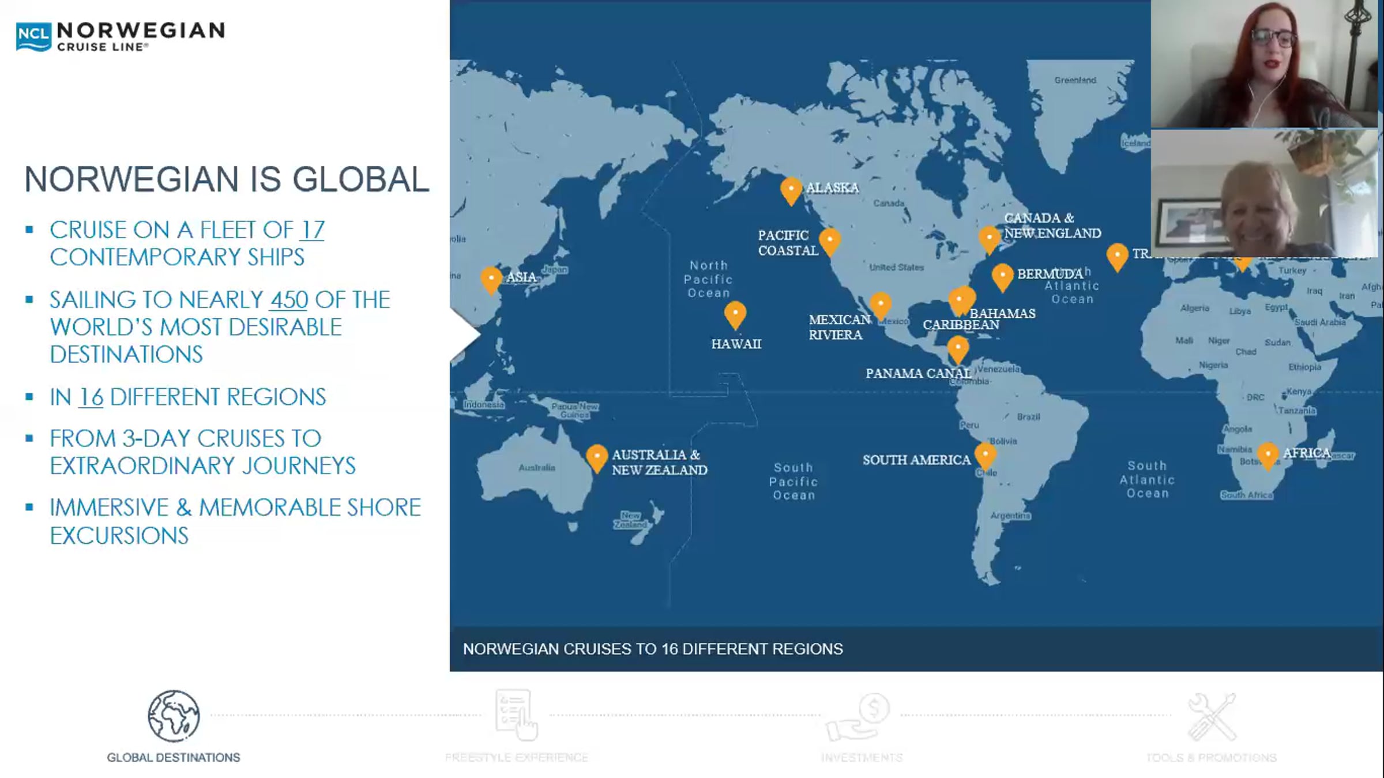
Task: Open the Freestyle Experience checklist icon
Action: 516,715
